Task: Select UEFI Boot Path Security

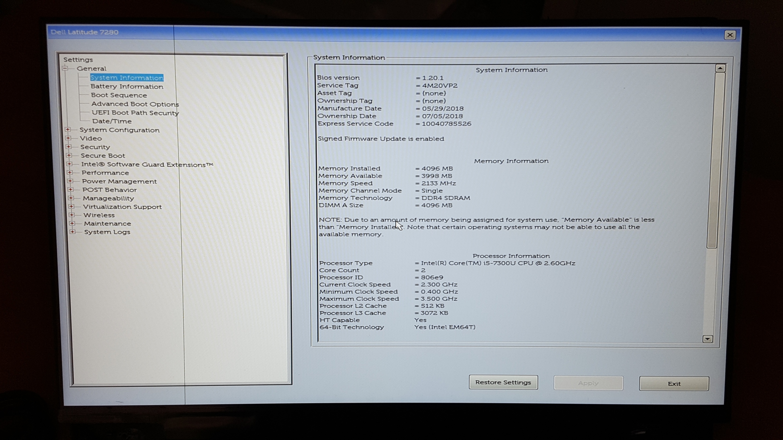Action: click(135, 113)
